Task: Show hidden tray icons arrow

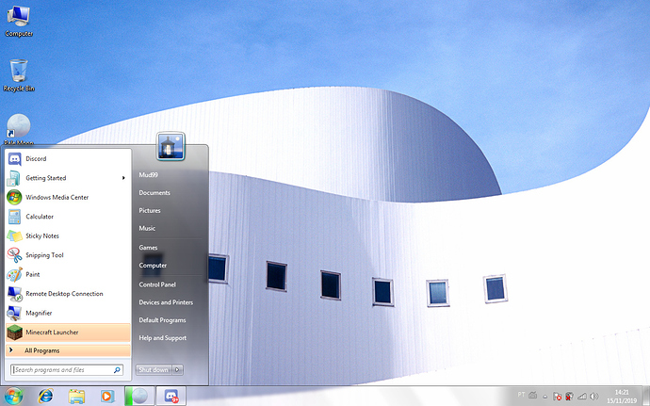Action: pyautogui.click(x=545, y=397)
